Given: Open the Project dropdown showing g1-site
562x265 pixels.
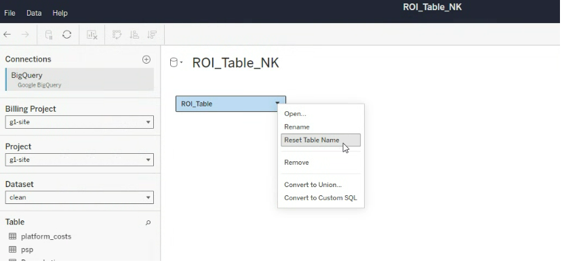Looking at the screenshot, I should 79,160.
